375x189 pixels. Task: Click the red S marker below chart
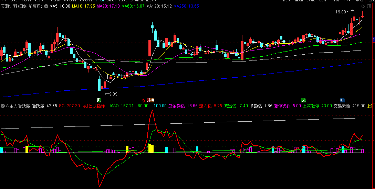coord(144,100)
